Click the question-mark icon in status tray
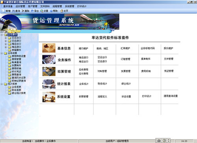The height and width of the screenshot is (143, 197). coord(164,141)
